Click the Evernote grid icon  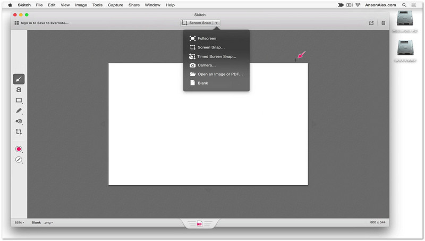coord(16,23)
